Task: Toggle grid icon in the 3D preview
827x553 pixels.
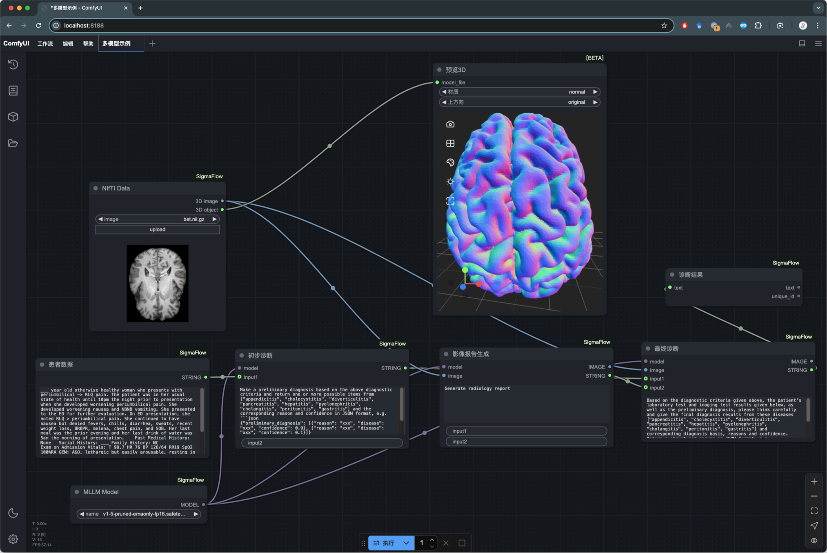Action: click(x=450, y=143)
